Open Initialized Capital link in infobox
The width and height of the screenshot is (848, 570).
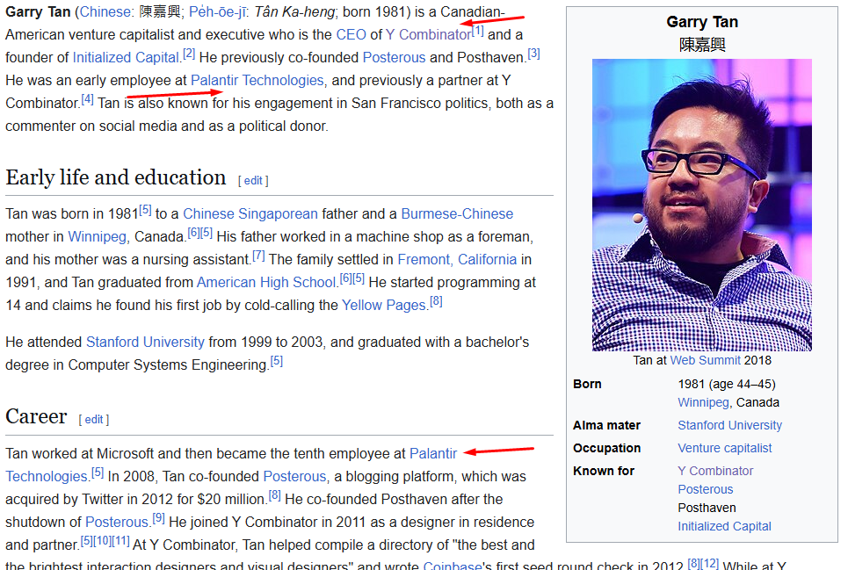click(x=725, y=526)
